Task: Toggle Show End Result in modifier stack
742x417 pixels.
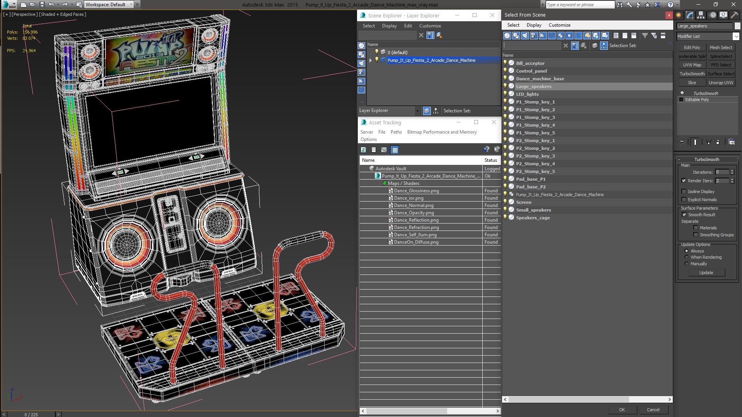Action: point(695,142)
